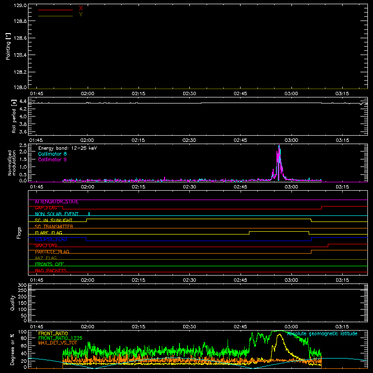The height and width of the screenshot is (373, 373).
Task: Click 02:00 under the Roll period panel
Action: [87, 140]
